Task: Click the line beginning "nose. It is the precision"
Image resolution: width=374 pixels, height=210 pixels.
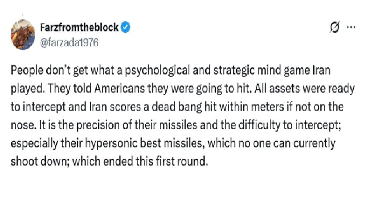Action: click(176, 125)
